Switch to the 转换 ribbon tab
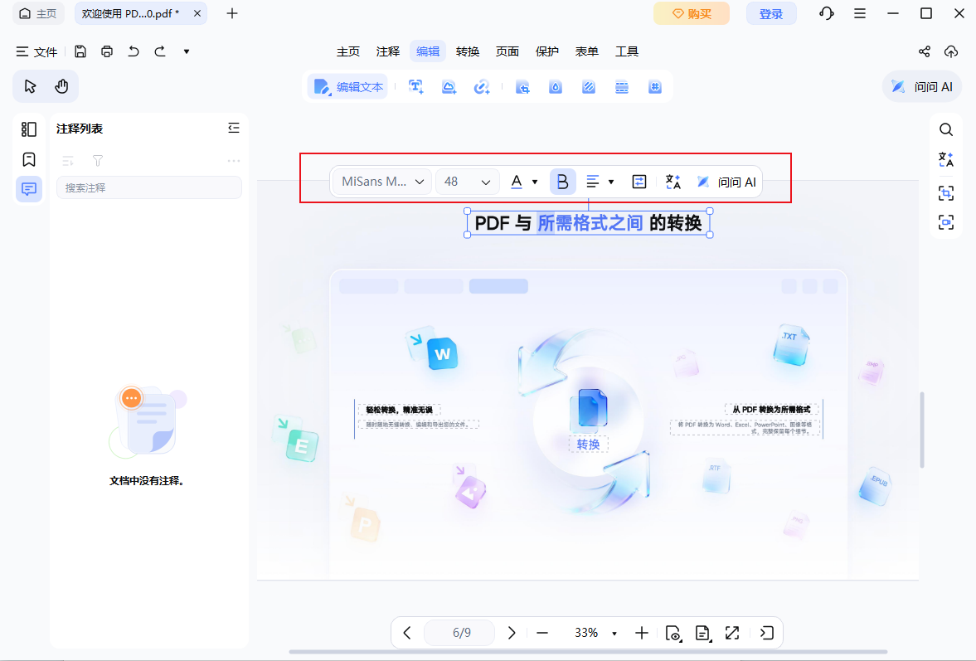This screenshot has height=661, width=976. [x=468, y=51]
